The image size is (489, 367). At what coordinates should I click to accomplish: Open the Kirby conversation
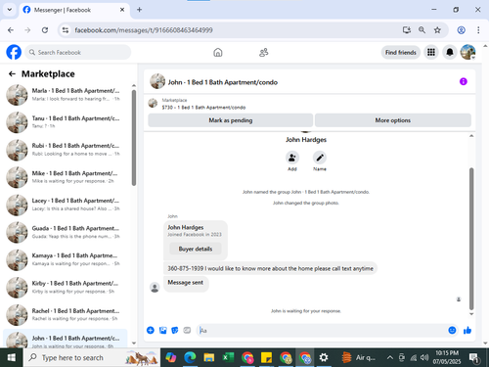tap(66, 288)
